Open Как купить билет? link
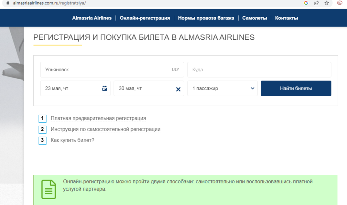Image resolution: width=347 pixels, height=205 pixels. tap(72, 140)
